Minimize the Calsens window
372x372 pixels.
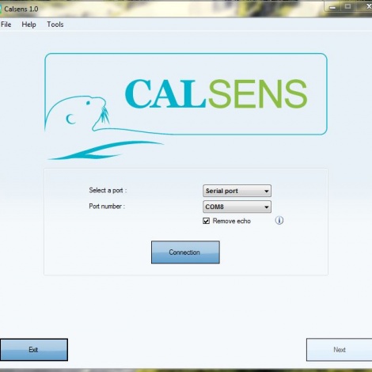(332, 7)
